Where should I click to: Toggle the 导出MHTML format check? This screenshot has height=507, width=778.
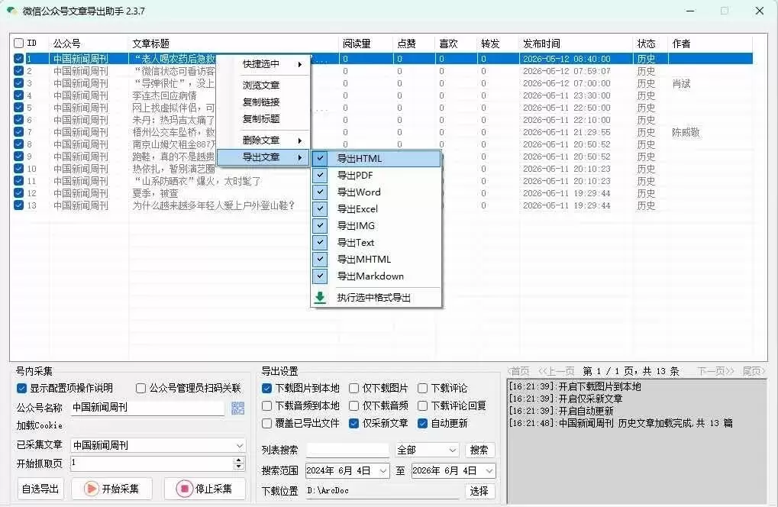(321, 259)
